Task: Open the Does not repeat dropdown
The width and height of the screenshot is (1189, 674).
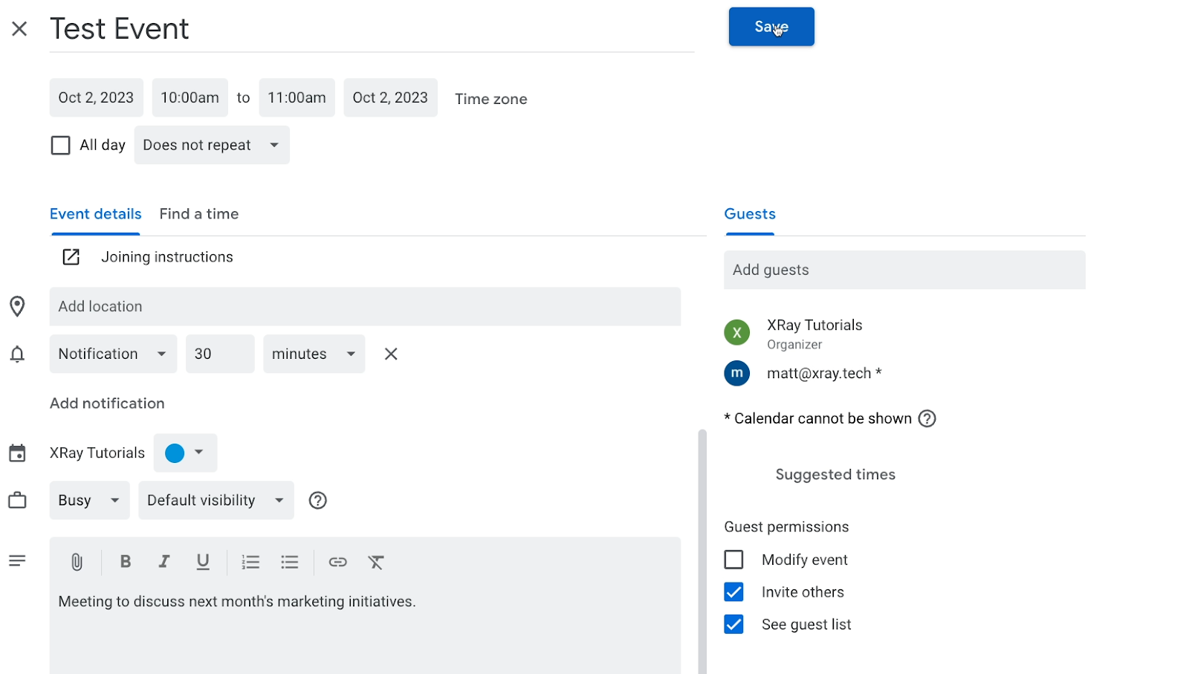Action: [x=212, y=145]
